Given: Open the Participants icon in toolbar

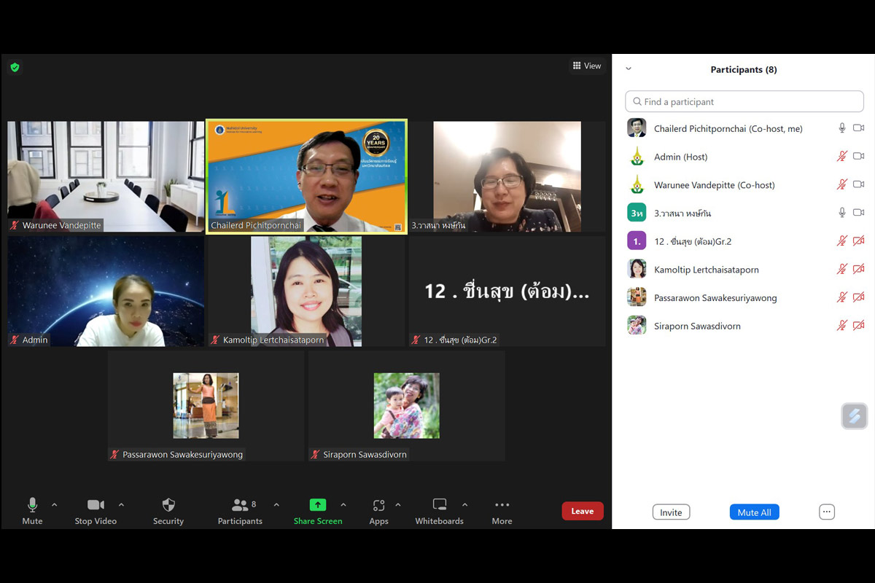Looking at the screenshot, I should click(x=240, y=505).
